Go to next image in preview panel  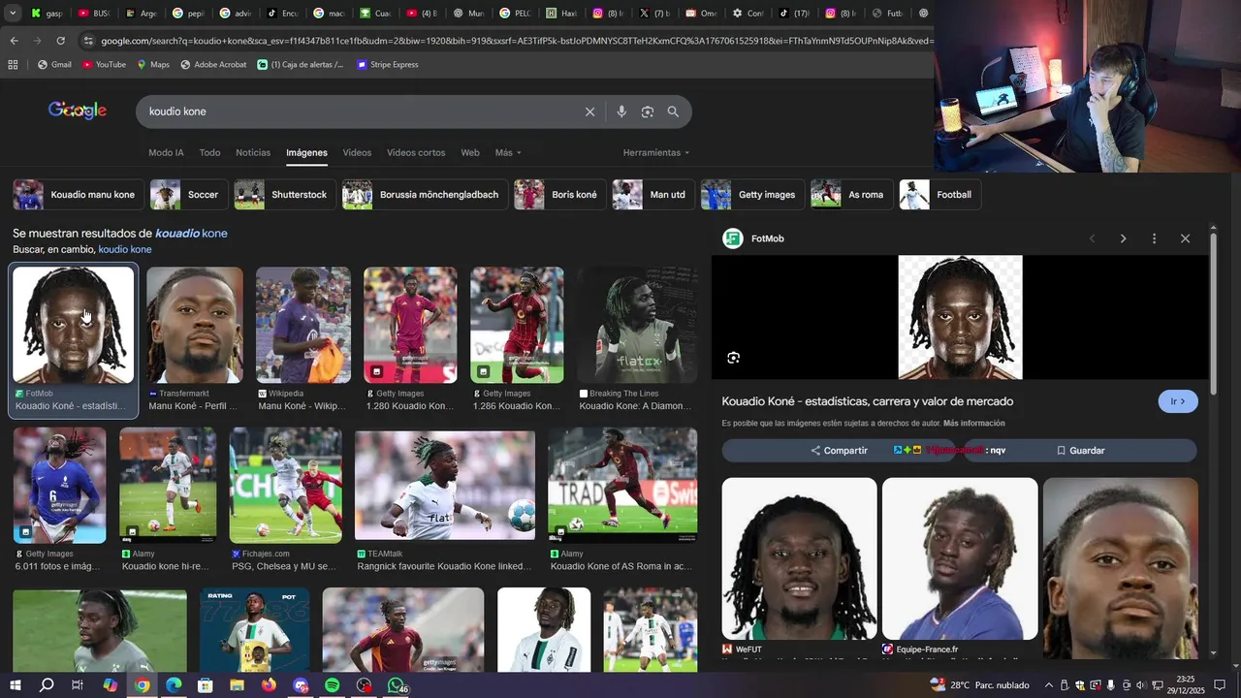[1123, 238]
